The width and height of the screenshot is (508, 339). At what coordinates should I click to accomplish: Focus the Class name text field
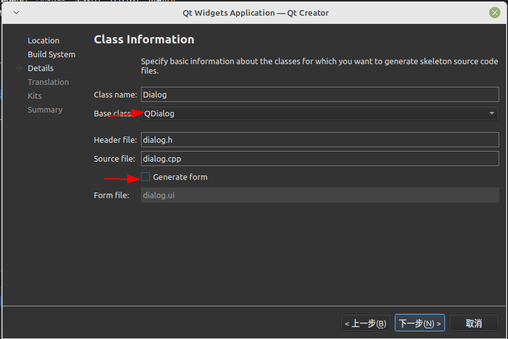tap(319, 94)
